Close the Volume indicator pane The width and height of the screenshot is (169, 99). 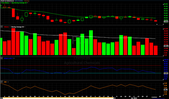(2, 27)
